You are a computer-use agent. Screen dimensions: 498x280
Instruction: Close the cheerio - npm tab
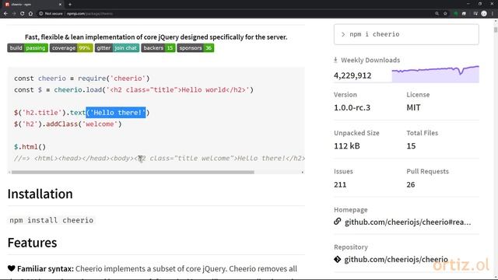coord(61,5)
